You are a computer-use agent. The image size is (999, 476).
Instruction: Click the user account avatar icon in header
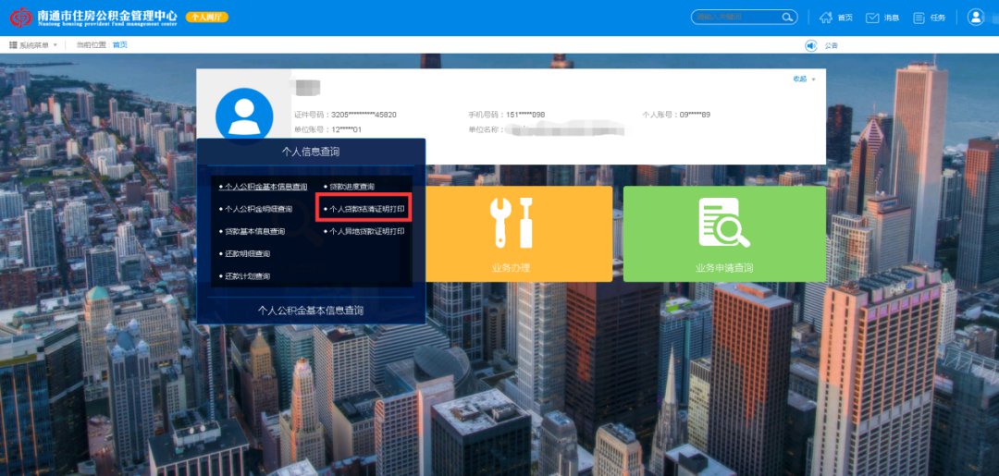pos(976,17)
